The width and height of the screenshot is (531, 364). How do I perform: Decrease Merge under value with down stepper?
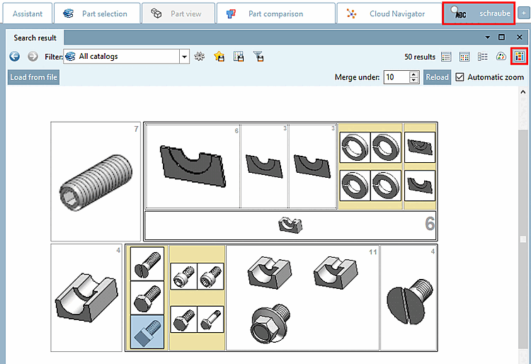[x=414, y=80]
